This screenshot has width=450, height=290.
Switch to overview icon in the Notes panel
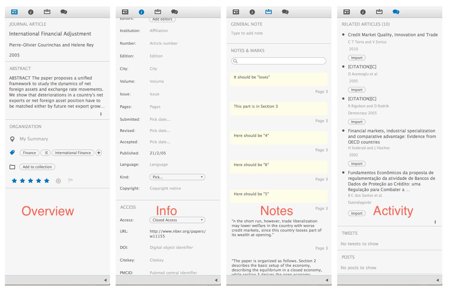(236, 12)
